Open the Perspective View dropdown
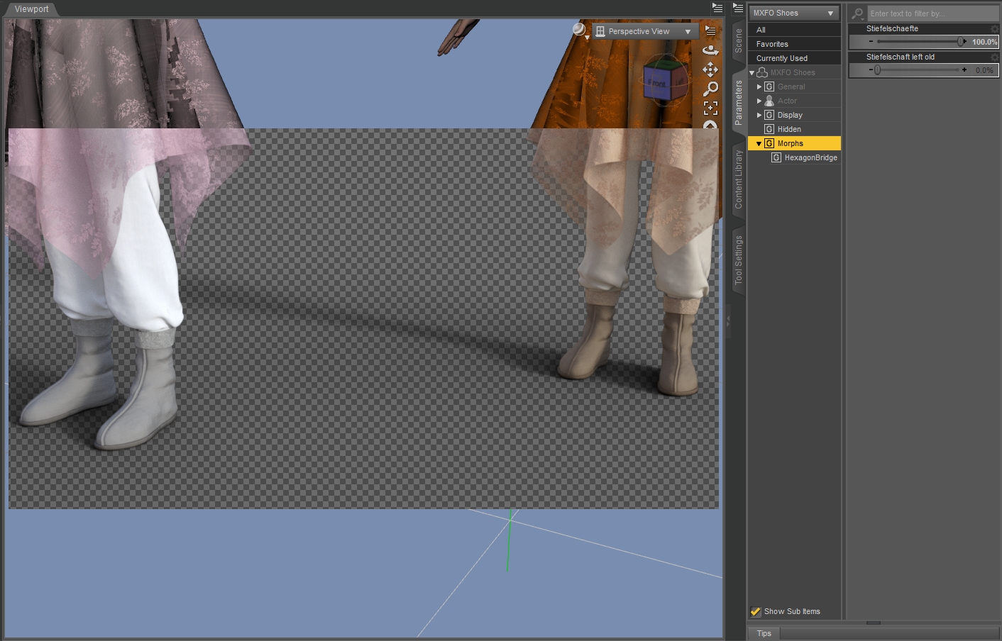The height and width of the screenshot is (641, 1002). click(643, 31)
